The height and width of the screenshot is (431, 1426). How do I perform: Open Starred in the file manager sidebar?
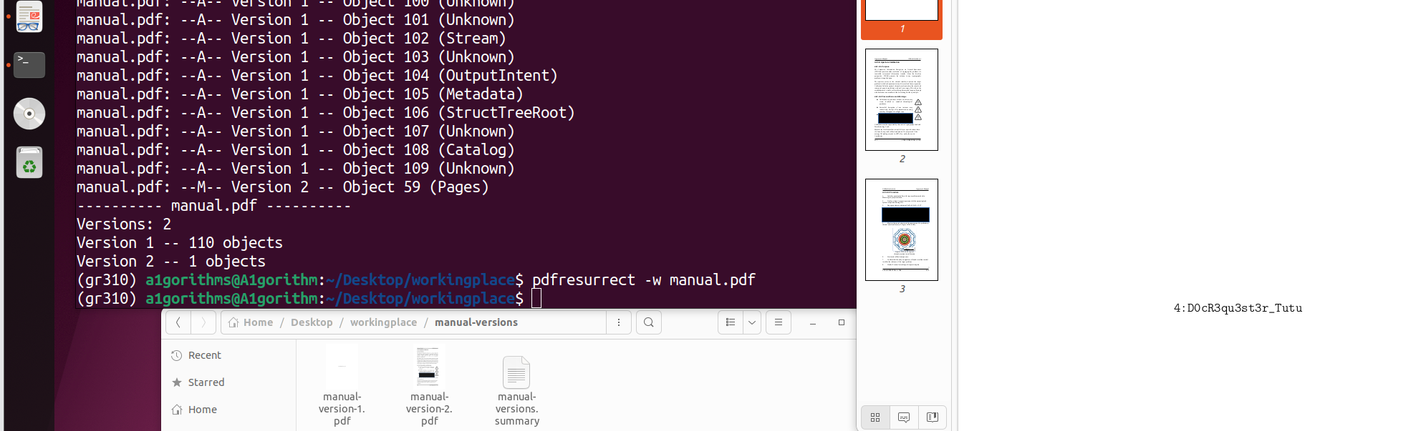pos(206,382)
